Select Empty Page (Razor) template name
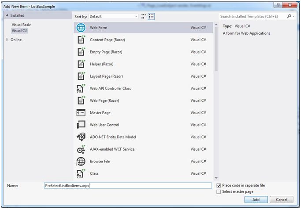301x209 pixels. pos(106,52)
